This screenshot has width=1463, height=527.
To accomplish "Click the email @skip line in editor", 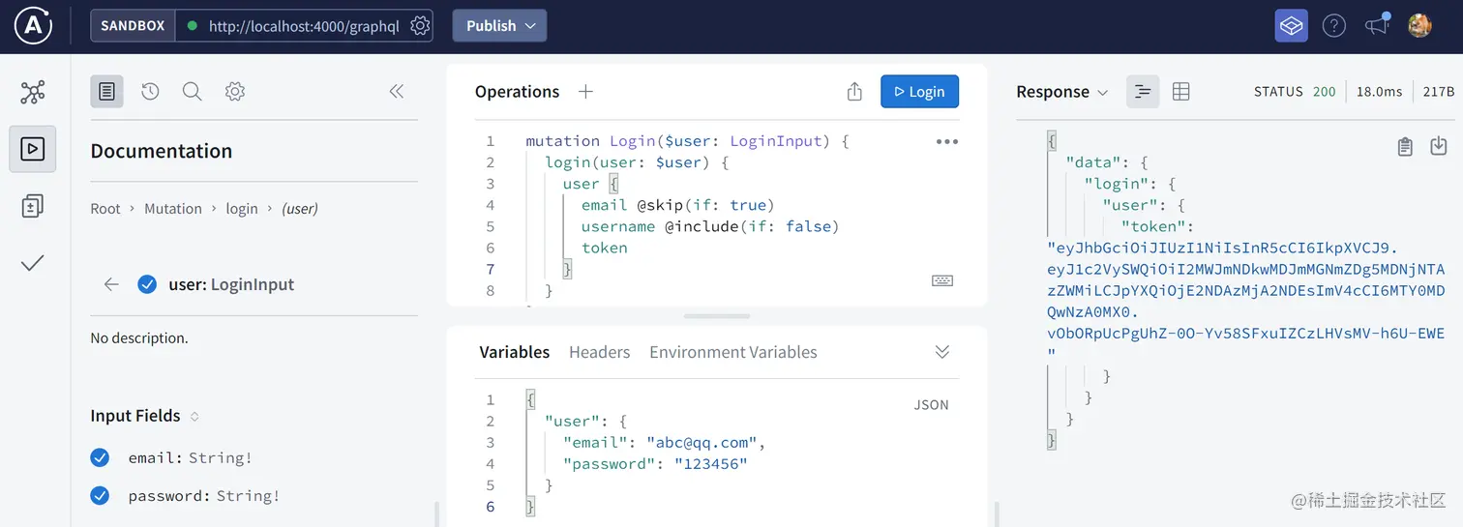I will coord(678,205).
